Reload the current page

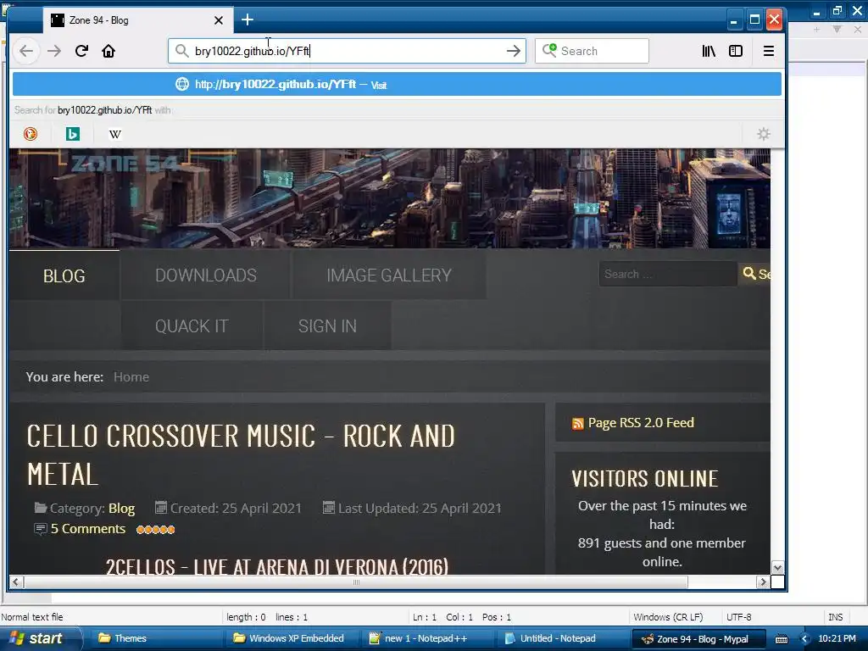(x=81, y=51)
